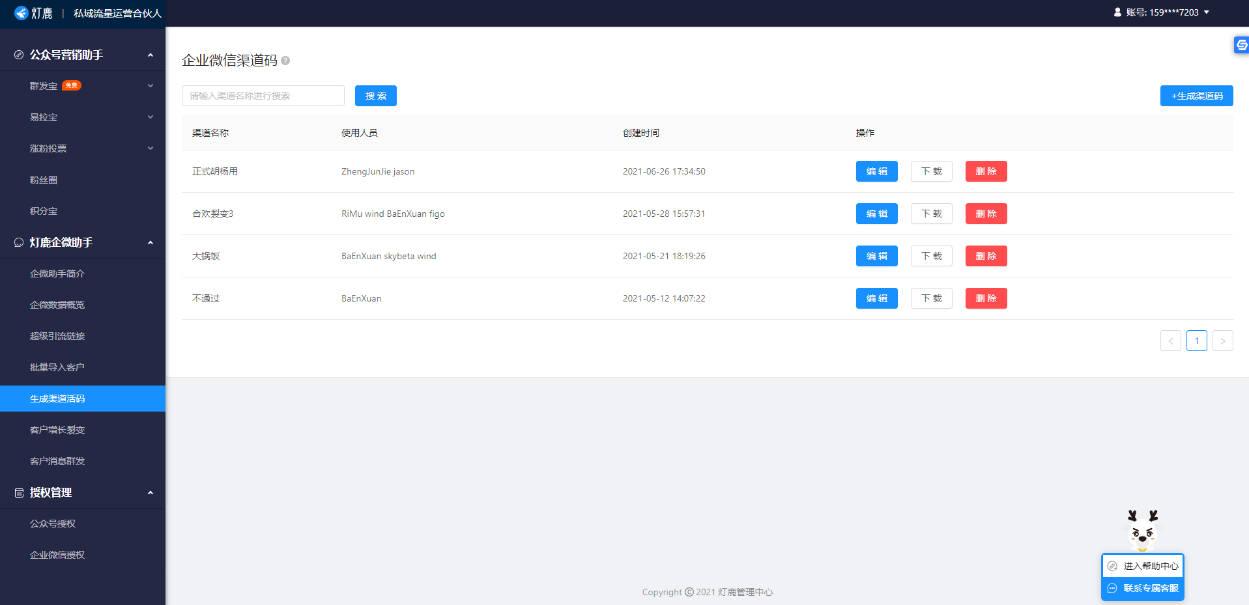Delete the 合欢裂变3 channel
The height and width of the screenshot is (605, 1249).
[986, 214]
